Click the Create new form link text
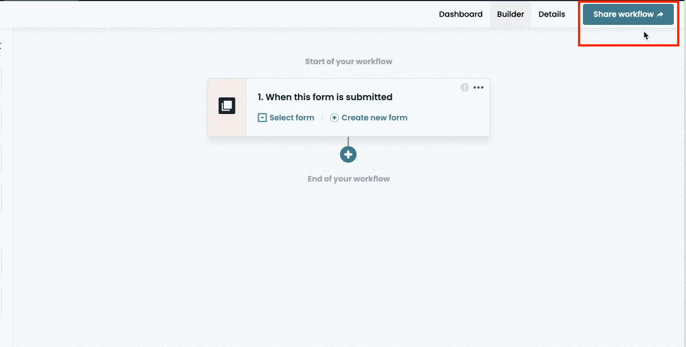Viewport: 686px width, 347px height. point(374,118)
